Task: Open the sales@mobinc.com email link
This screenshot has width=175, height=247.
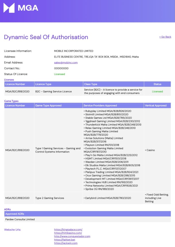Action: click(x=66, y=62)
